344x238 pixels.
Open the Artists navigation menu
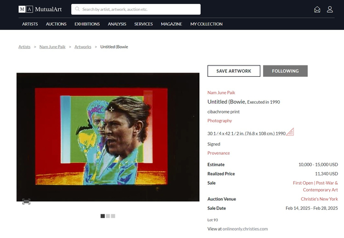(30, 24)
